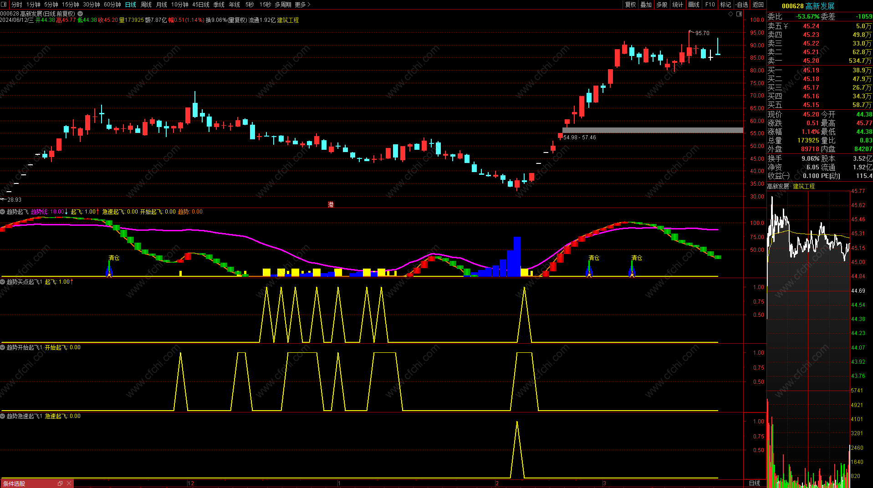Switch to 45日线 period
Screen dimensions: 873x488
click(201, 5)
